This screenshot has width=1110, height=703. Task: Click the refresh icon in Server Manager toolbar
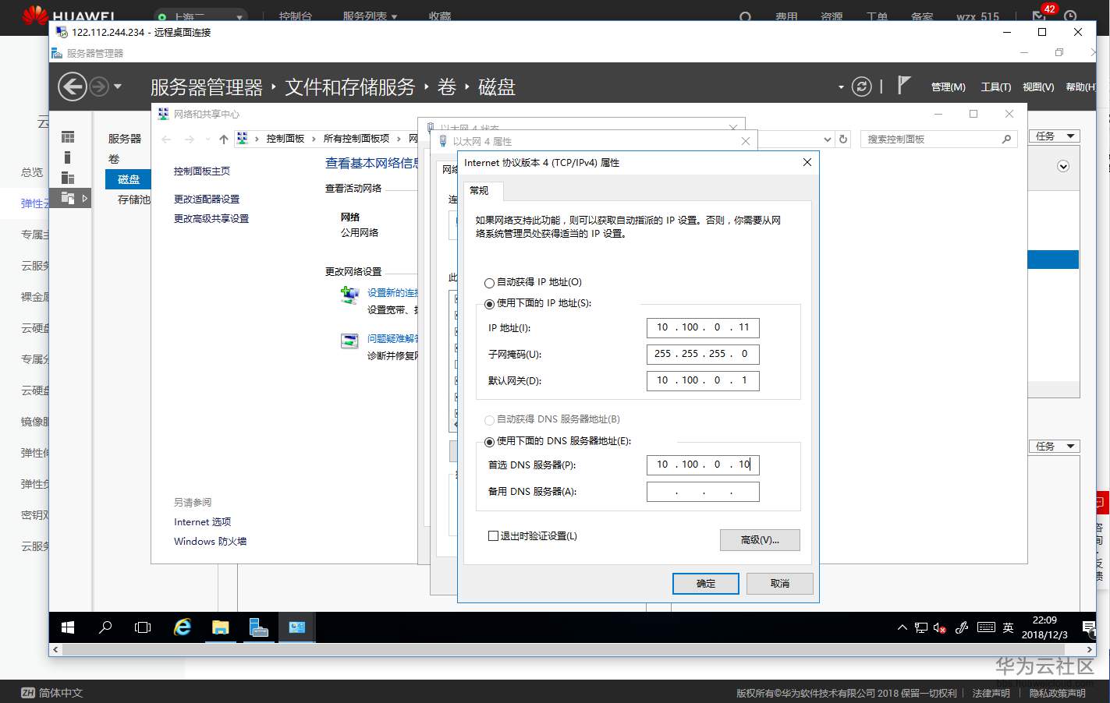(x=861, y=87)
